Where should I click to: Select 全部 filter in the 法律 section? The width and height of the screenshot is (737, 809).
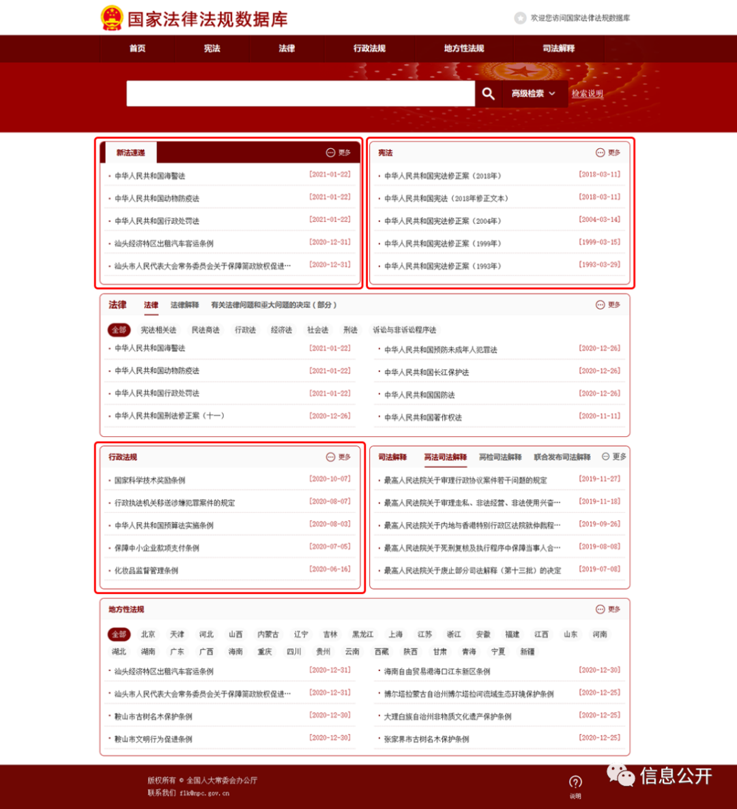pos(119,330)
